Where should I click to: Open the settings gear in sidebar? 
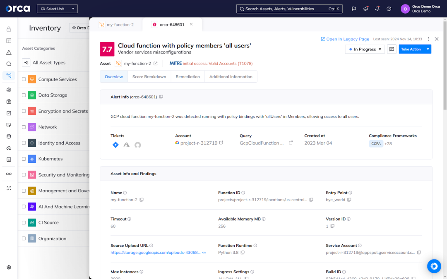(9, 267)
